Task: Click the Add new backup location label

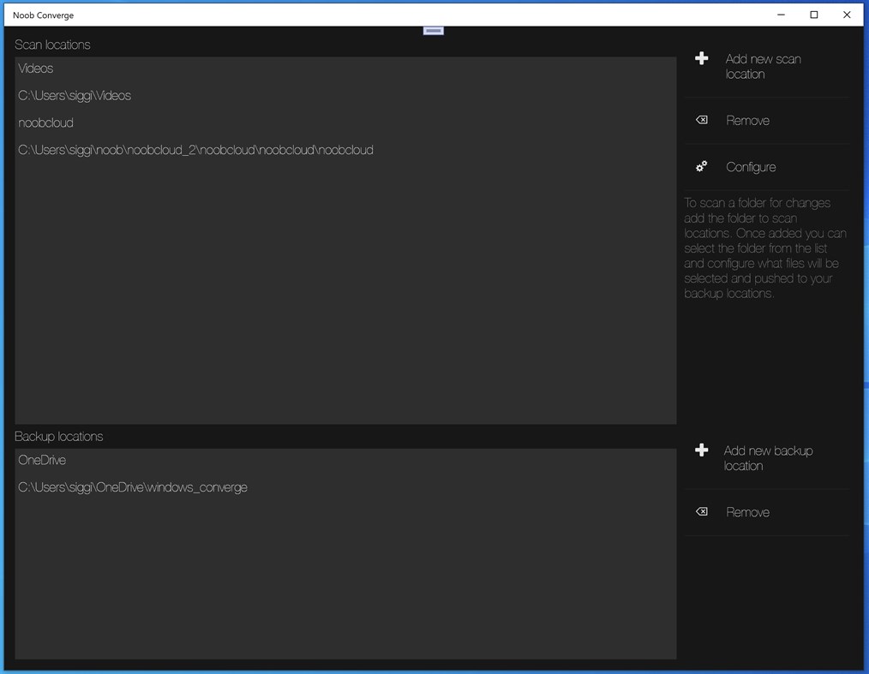Action: pos(767,457)
